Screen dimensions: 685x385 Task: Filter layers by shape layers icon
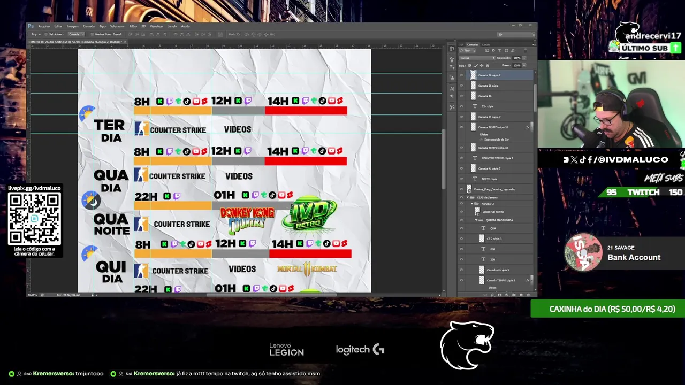[x=506, y=51]
